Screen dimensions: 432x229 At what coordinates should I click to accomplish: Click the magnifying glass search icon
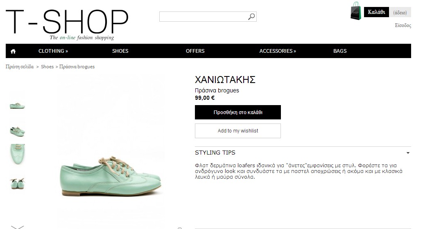[x=251, y=17]
